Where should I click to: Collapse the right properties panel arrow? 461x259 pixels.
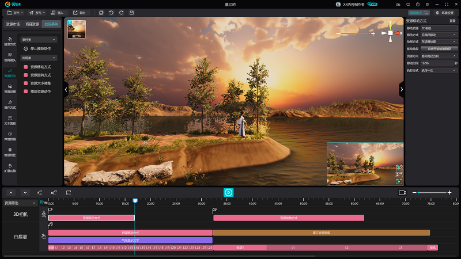tap(402, 89)
